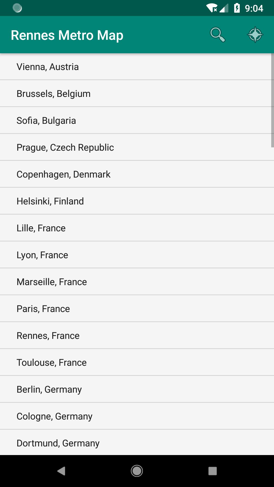Viewport: 274px width, 487px height.
Task: Pick Copenhagen, Denmark from the list
Action: [x=137, y=174]
